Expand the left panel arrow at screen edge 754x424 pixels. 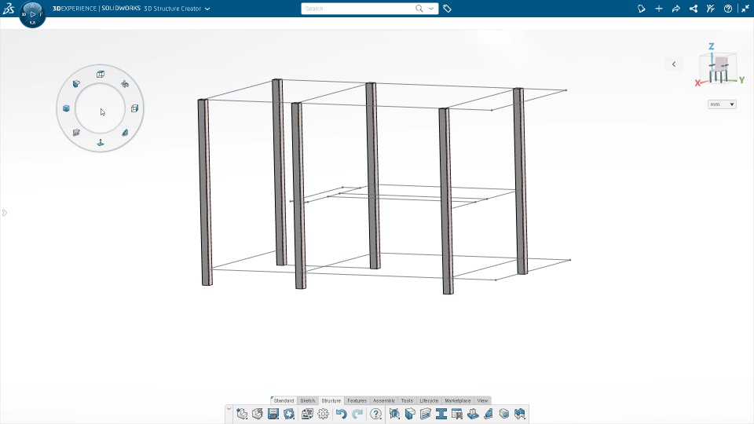coord(5,213)
